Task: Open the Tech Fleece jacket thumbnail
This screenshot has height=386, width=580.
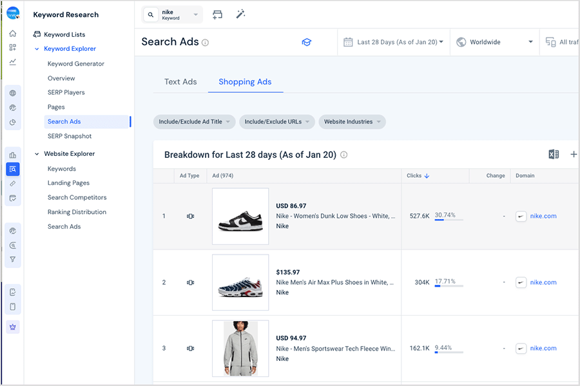Action: pos(240,348)
